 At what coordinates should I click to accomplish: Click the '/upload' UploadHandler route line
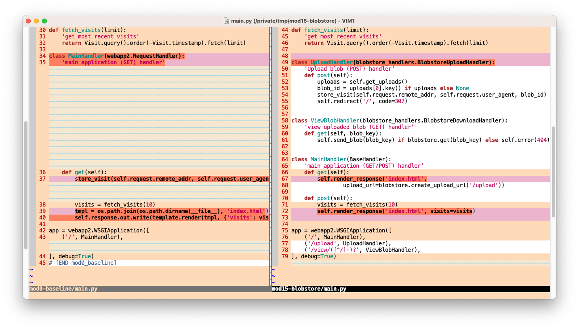[x=347, y=243]
